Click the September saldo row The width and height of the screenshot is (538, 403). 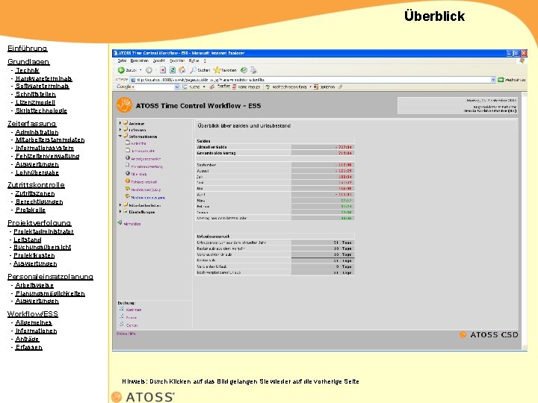point(274,165)
